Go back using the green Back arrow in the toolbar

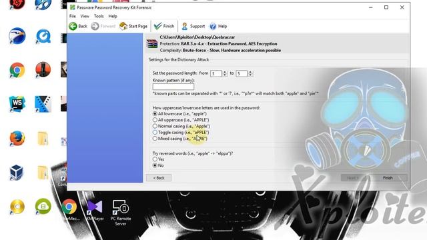[78, 26]
